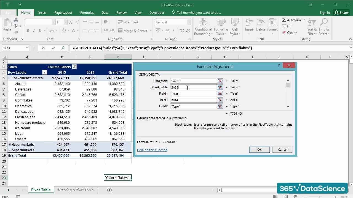
Task: Switch to Creating a Pivot Table sheet
Action: [x=76, y=190]
